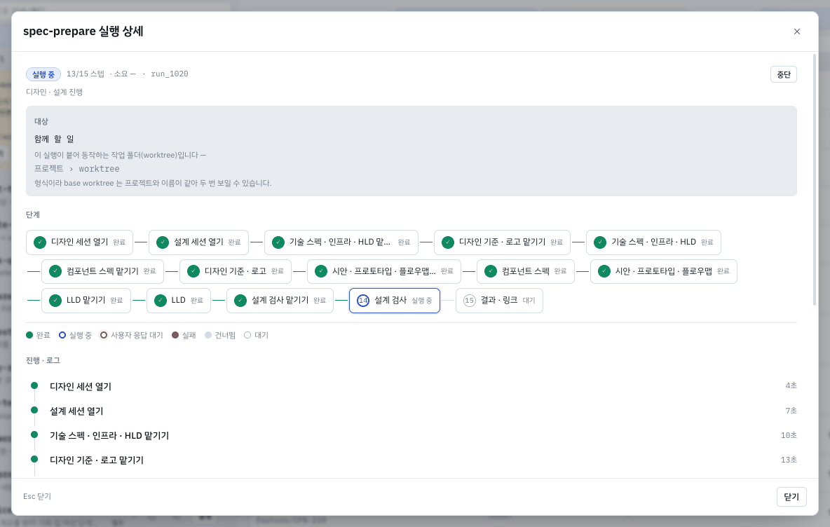Click the run_1020 run identifier

(x=170, y=74)
